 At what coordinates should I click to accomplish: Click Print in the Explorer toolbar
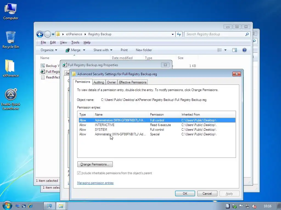click(x=124, y=50)
